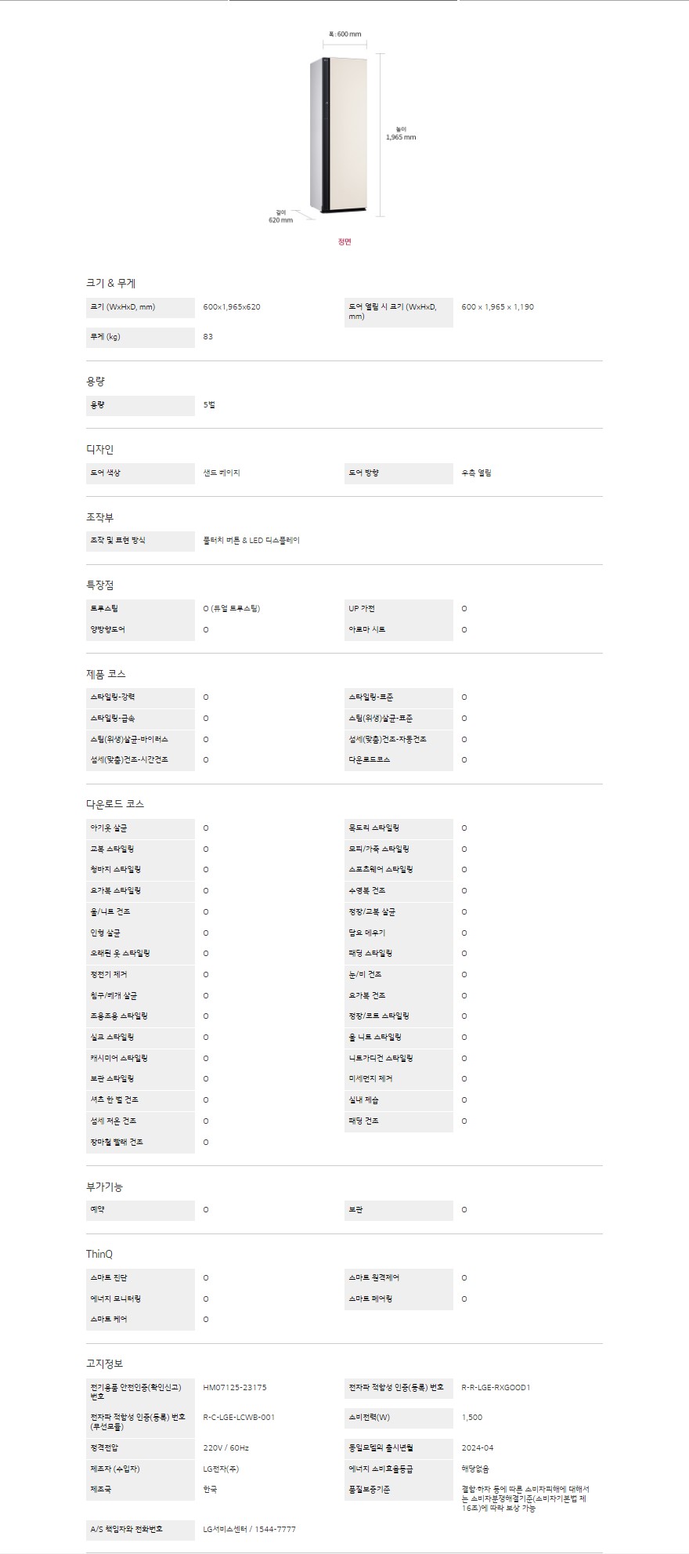Image resolution: width=689 pixels, height=1554 pixels.
Task: Click the 풀터치 버튼 & LED 디스플레이 value
Action: tap(251, 541)
